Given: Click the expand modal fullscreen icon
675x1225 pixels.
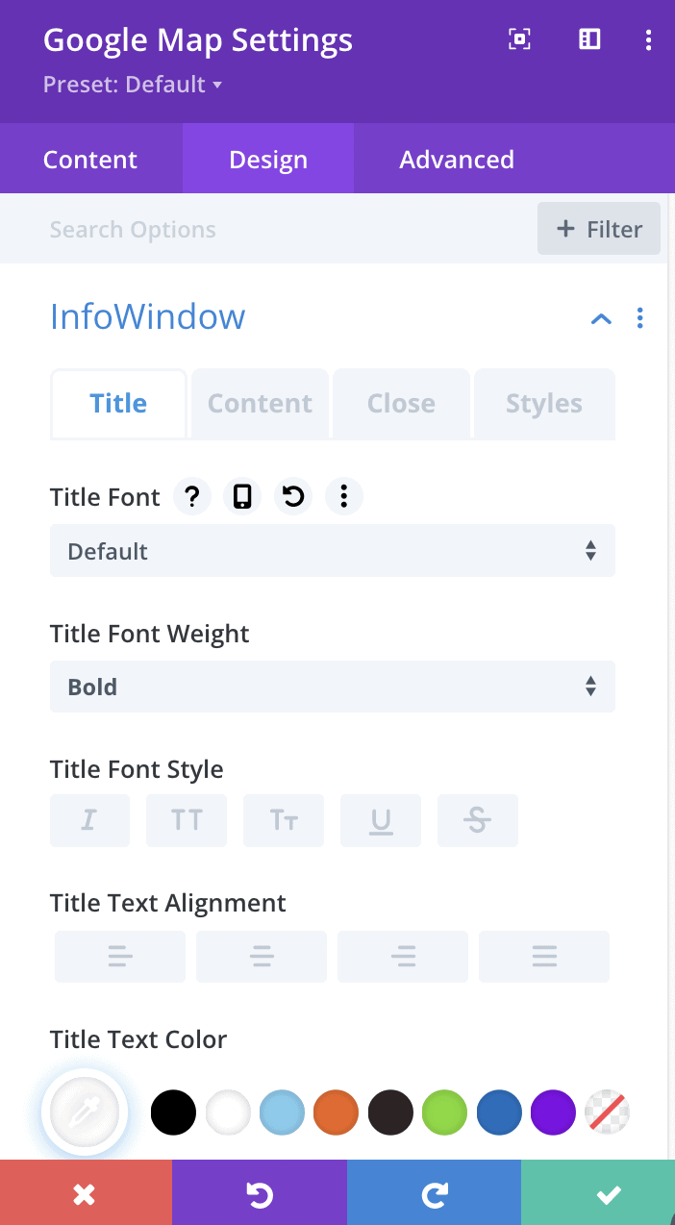Looking at the screenshot, I should [x=519, y=38].
